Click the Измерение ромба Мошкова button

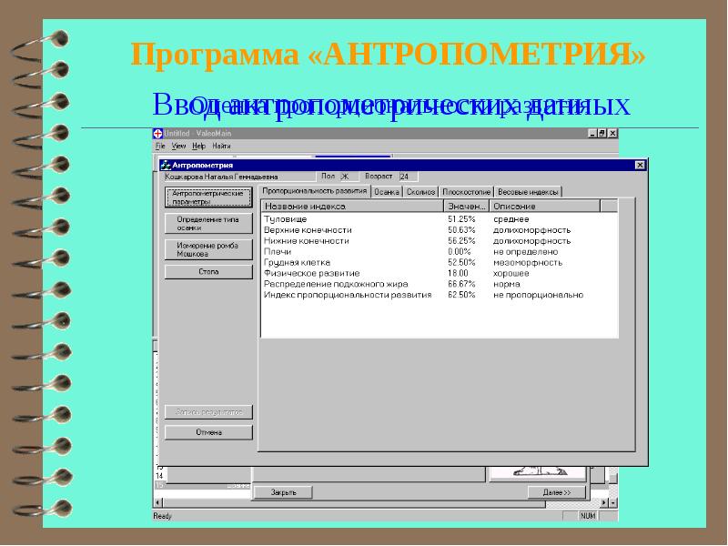click(208, 248)
